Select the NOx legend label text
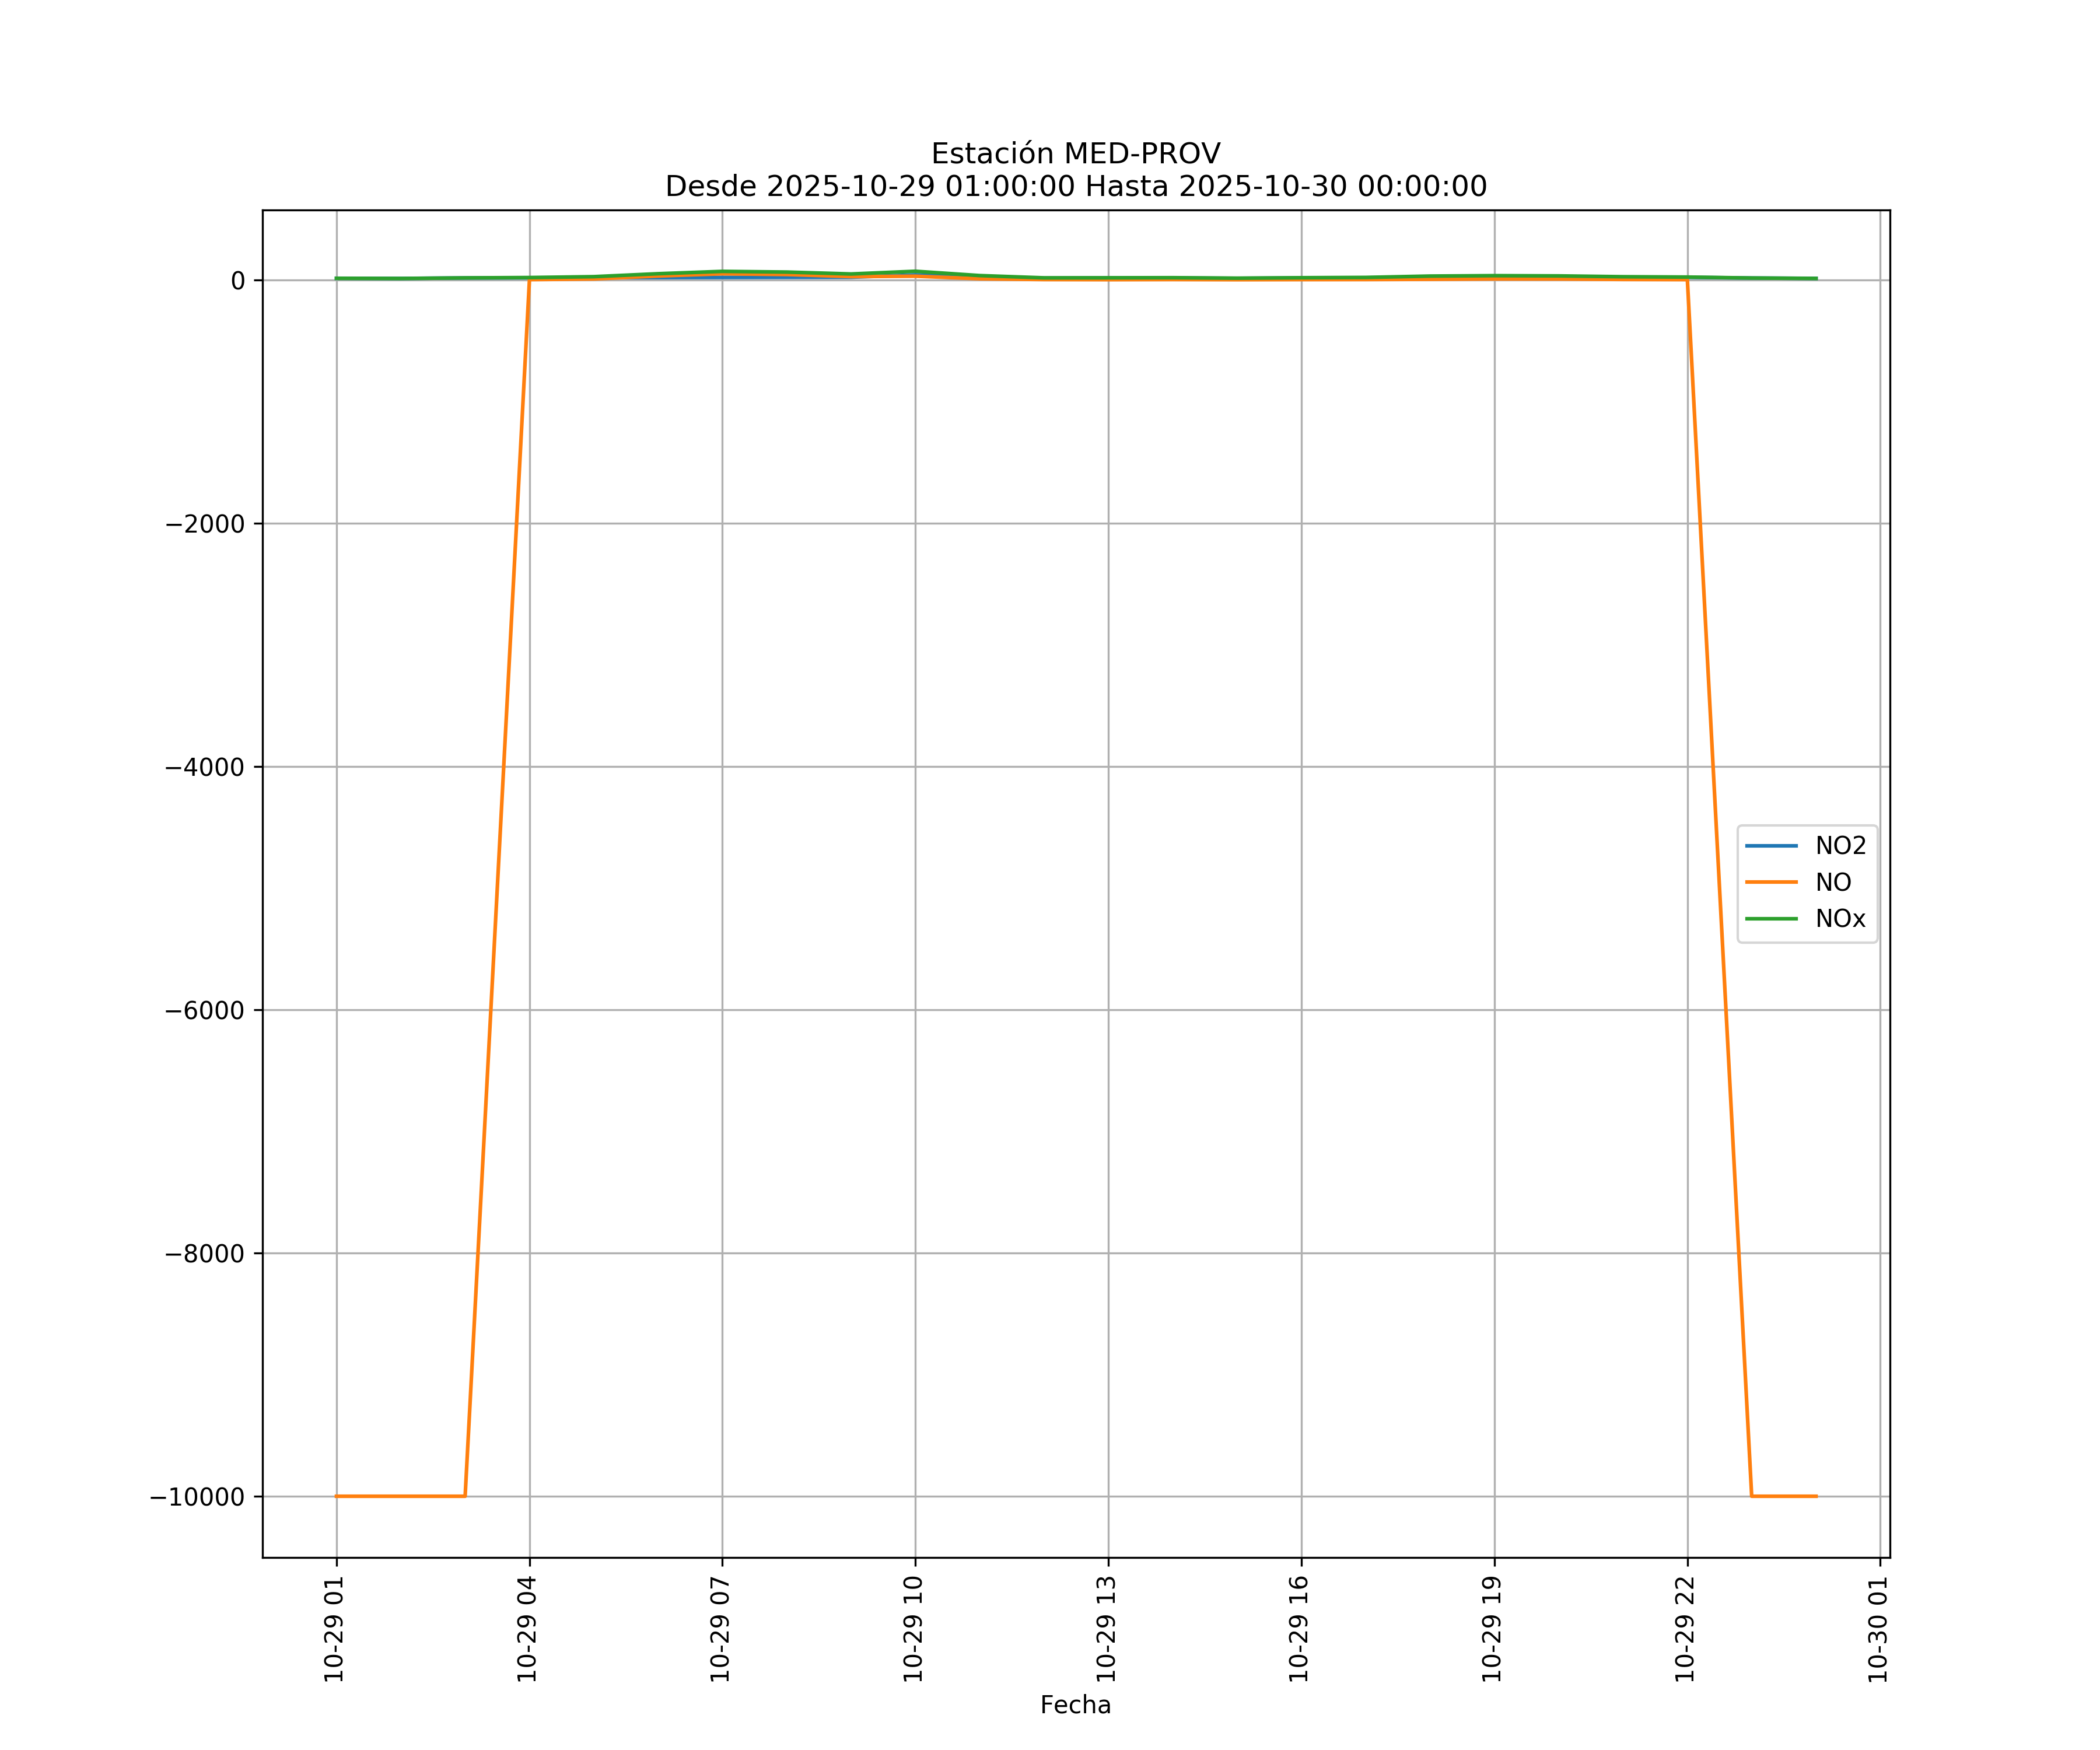Screen dimensions: 2100x1750 click(1840, 918)
